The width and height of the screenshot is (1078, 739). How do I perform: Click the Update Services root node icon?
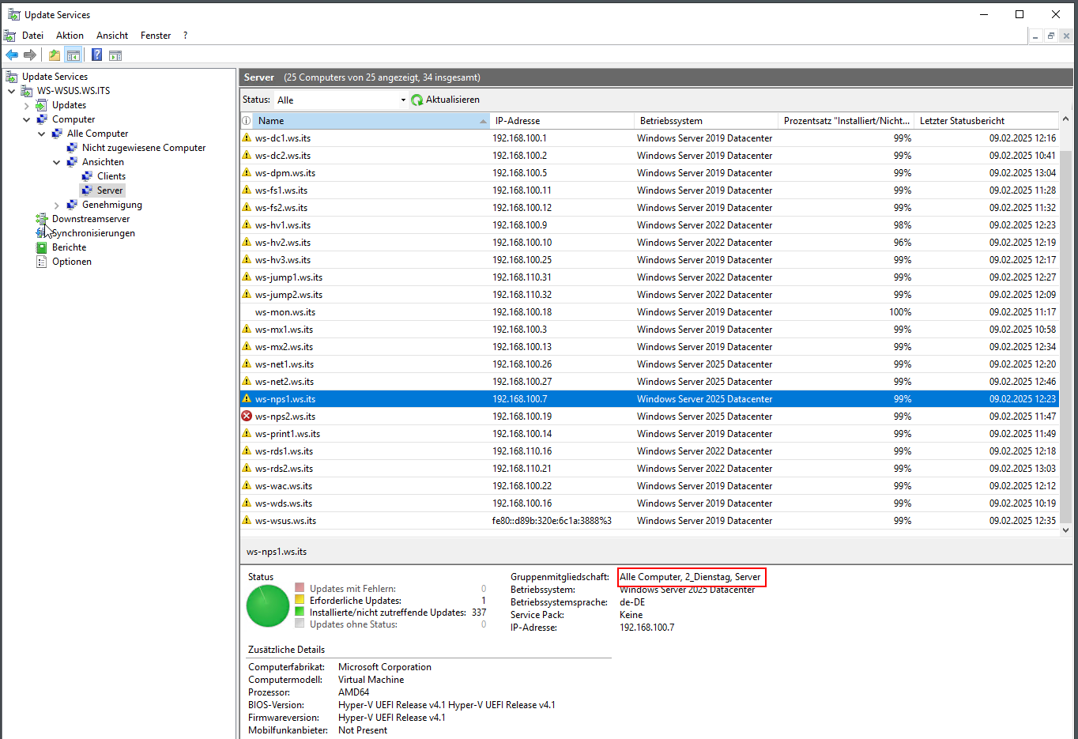12,77
